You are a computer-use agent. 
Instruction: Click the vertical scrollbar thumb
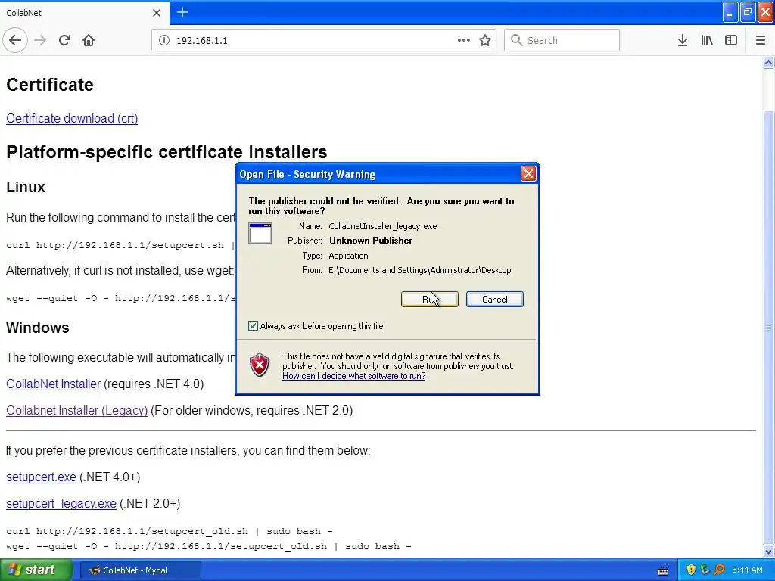click(768, 326)
